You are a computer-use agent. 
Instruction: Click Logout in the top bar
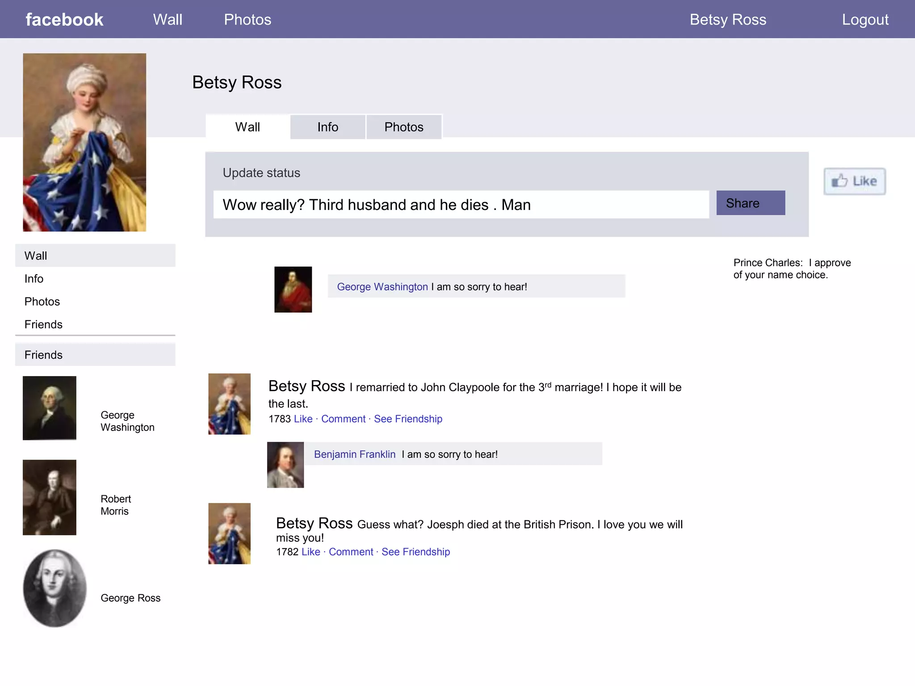(865, 20)
